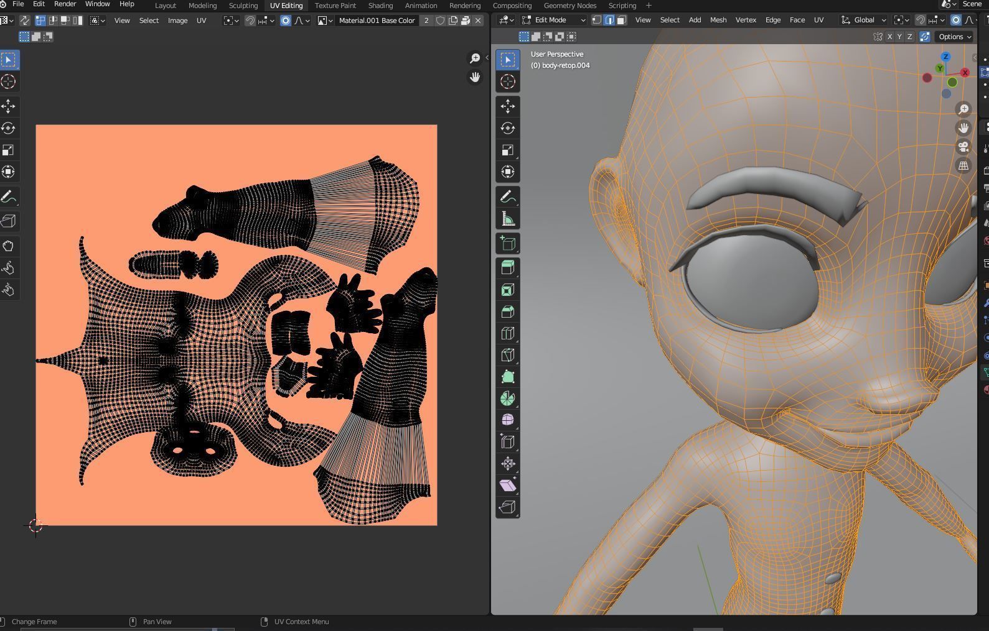Toggle proportional editing in the 3D viewport

tap(956, 20)
